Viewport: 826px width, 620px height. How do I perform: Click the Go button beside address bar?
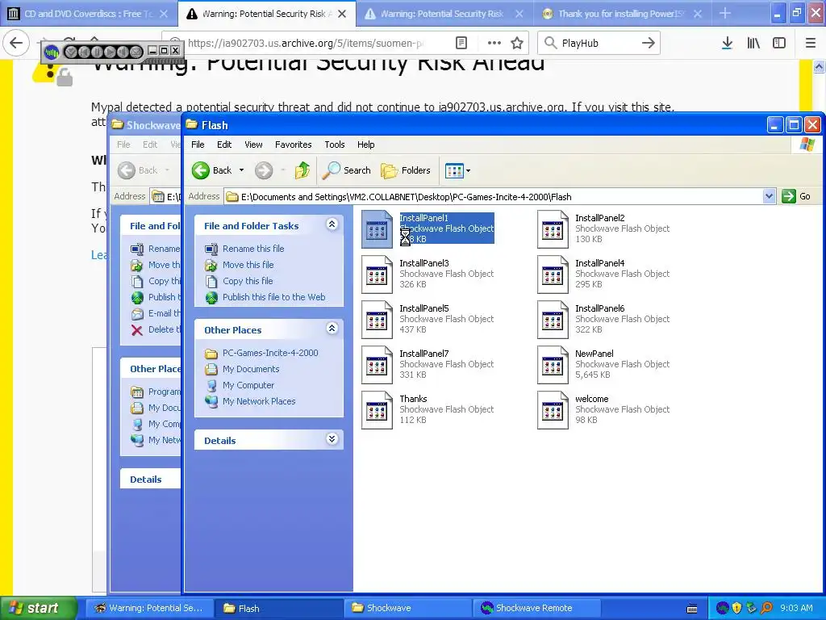coord(796,197)
